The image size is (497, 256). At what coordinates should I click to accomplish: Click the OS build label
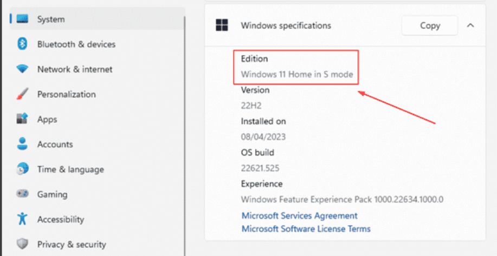point(257,153)
